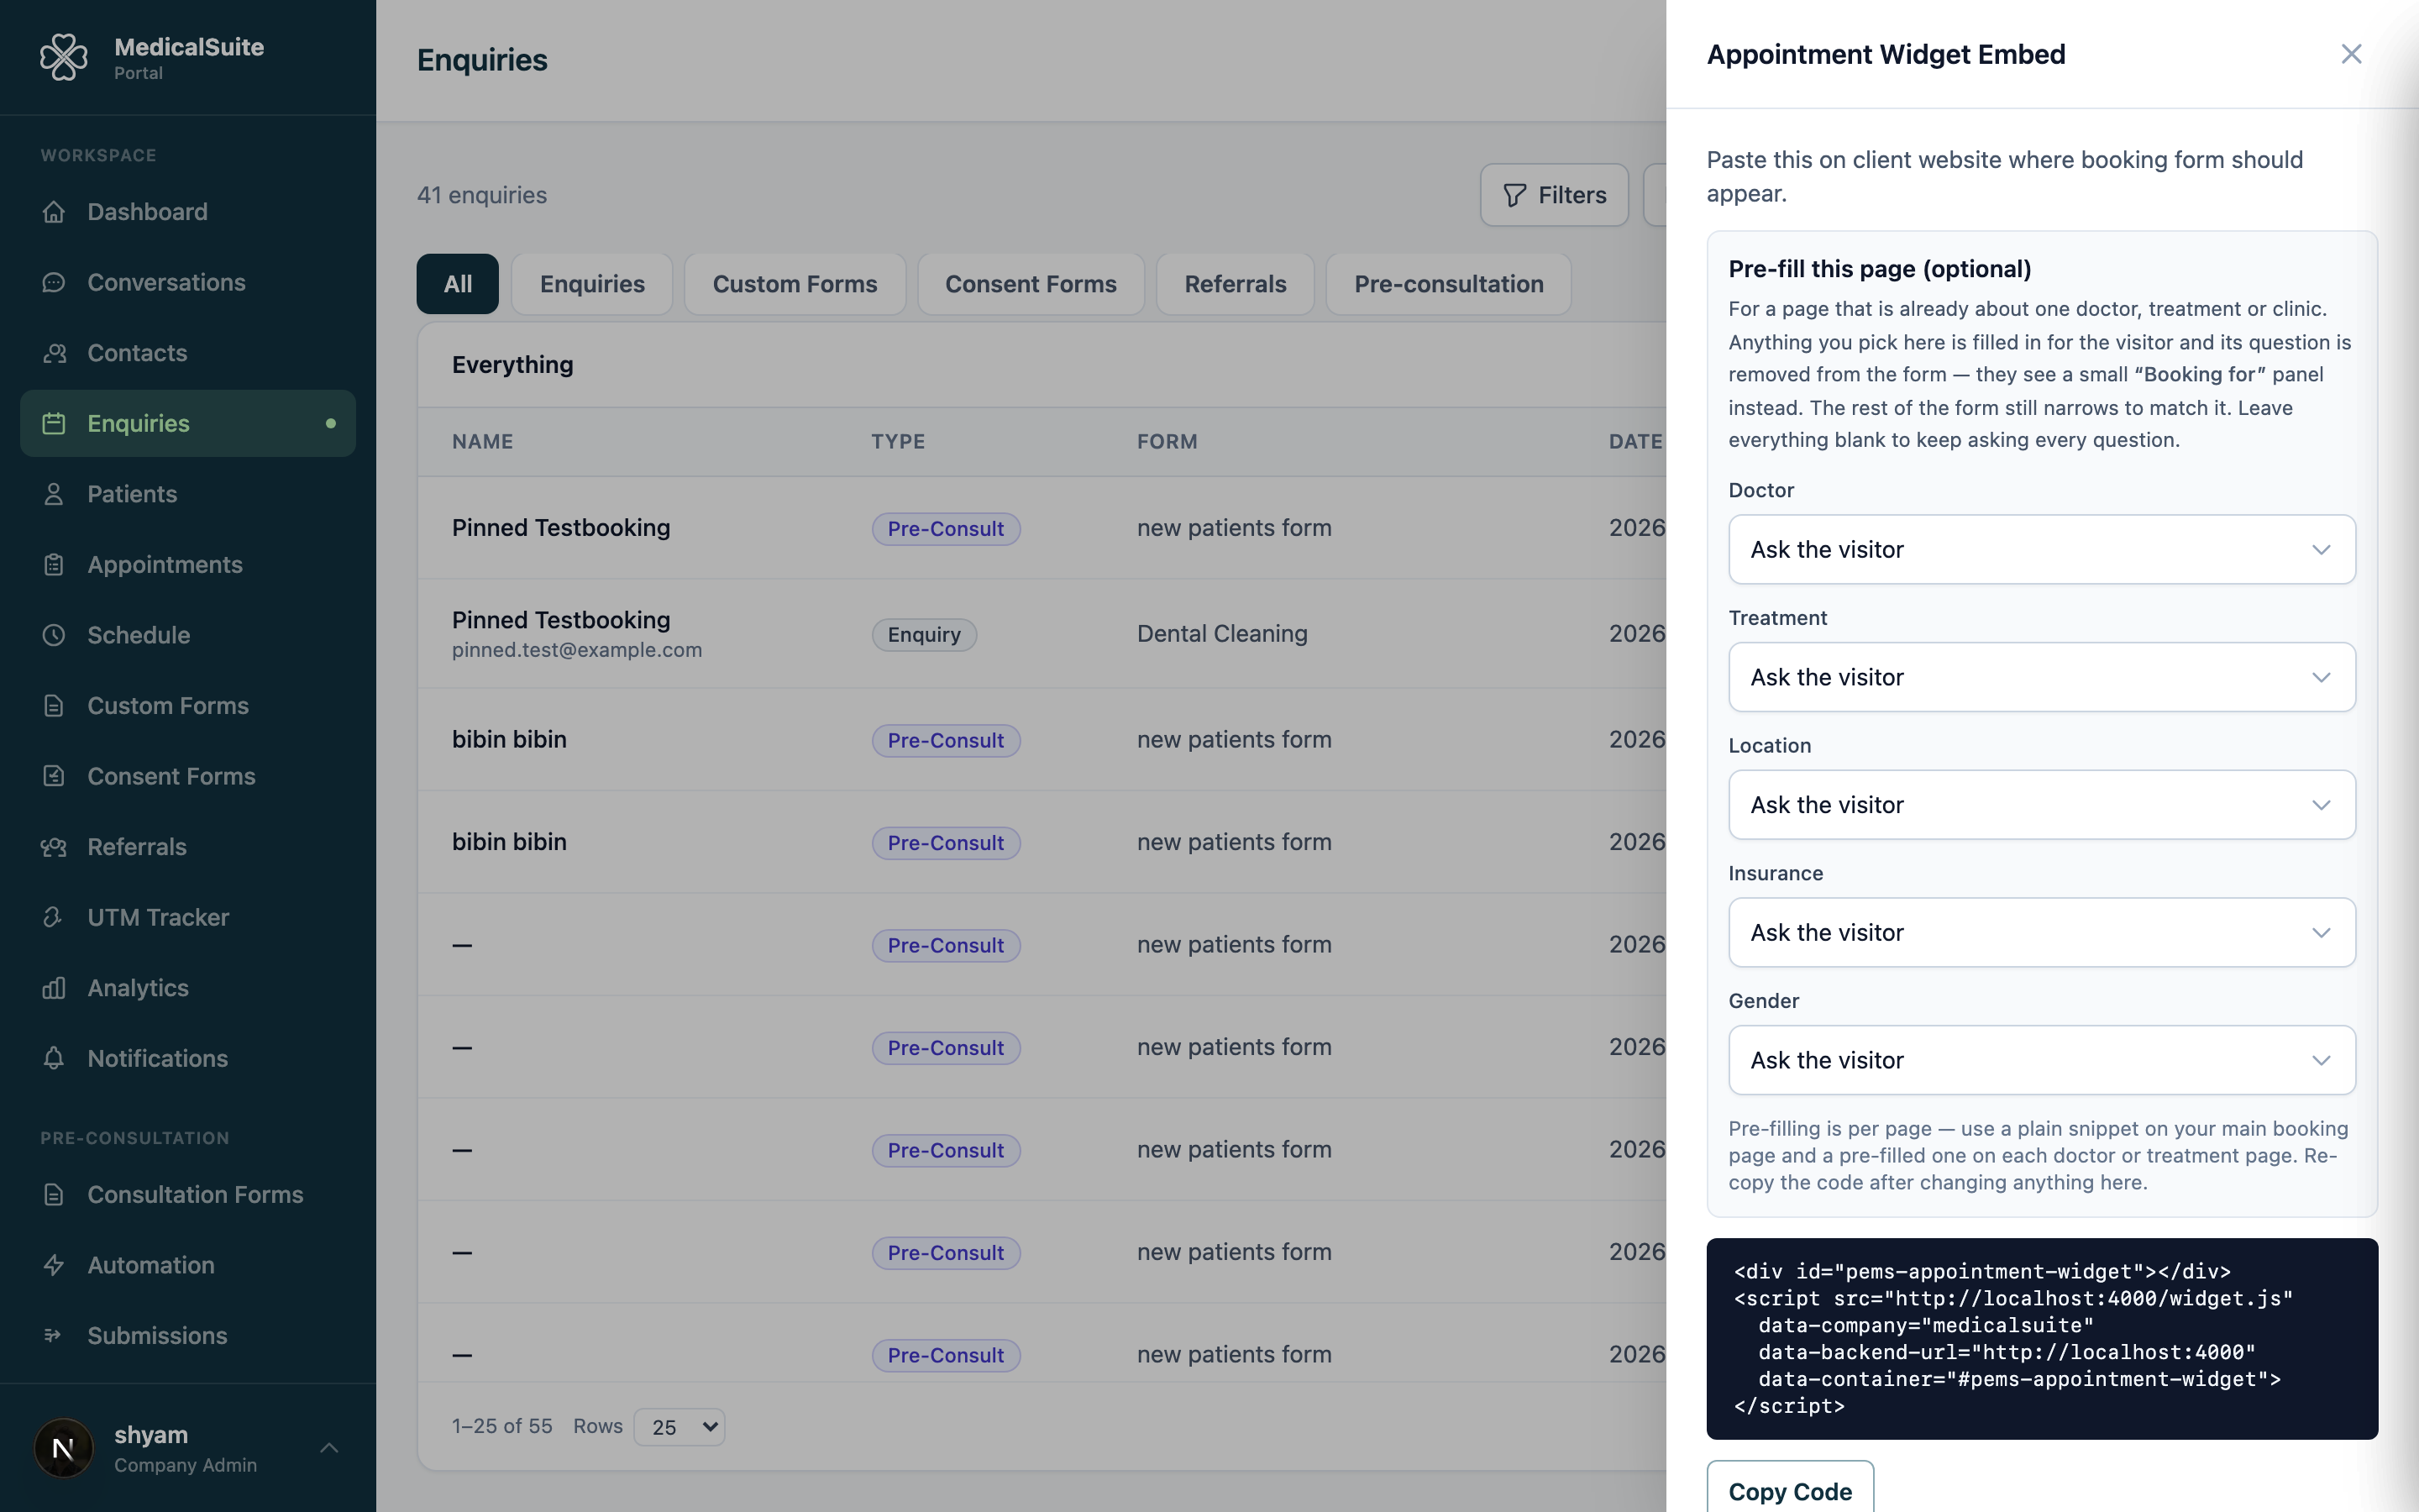Change the Rows per page selector

[x=680, y=1427]
